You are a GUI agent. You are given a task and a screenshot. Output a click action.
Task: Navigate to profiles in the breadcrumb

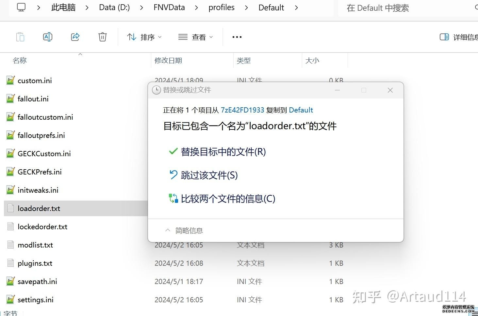[x=222, y=8]
